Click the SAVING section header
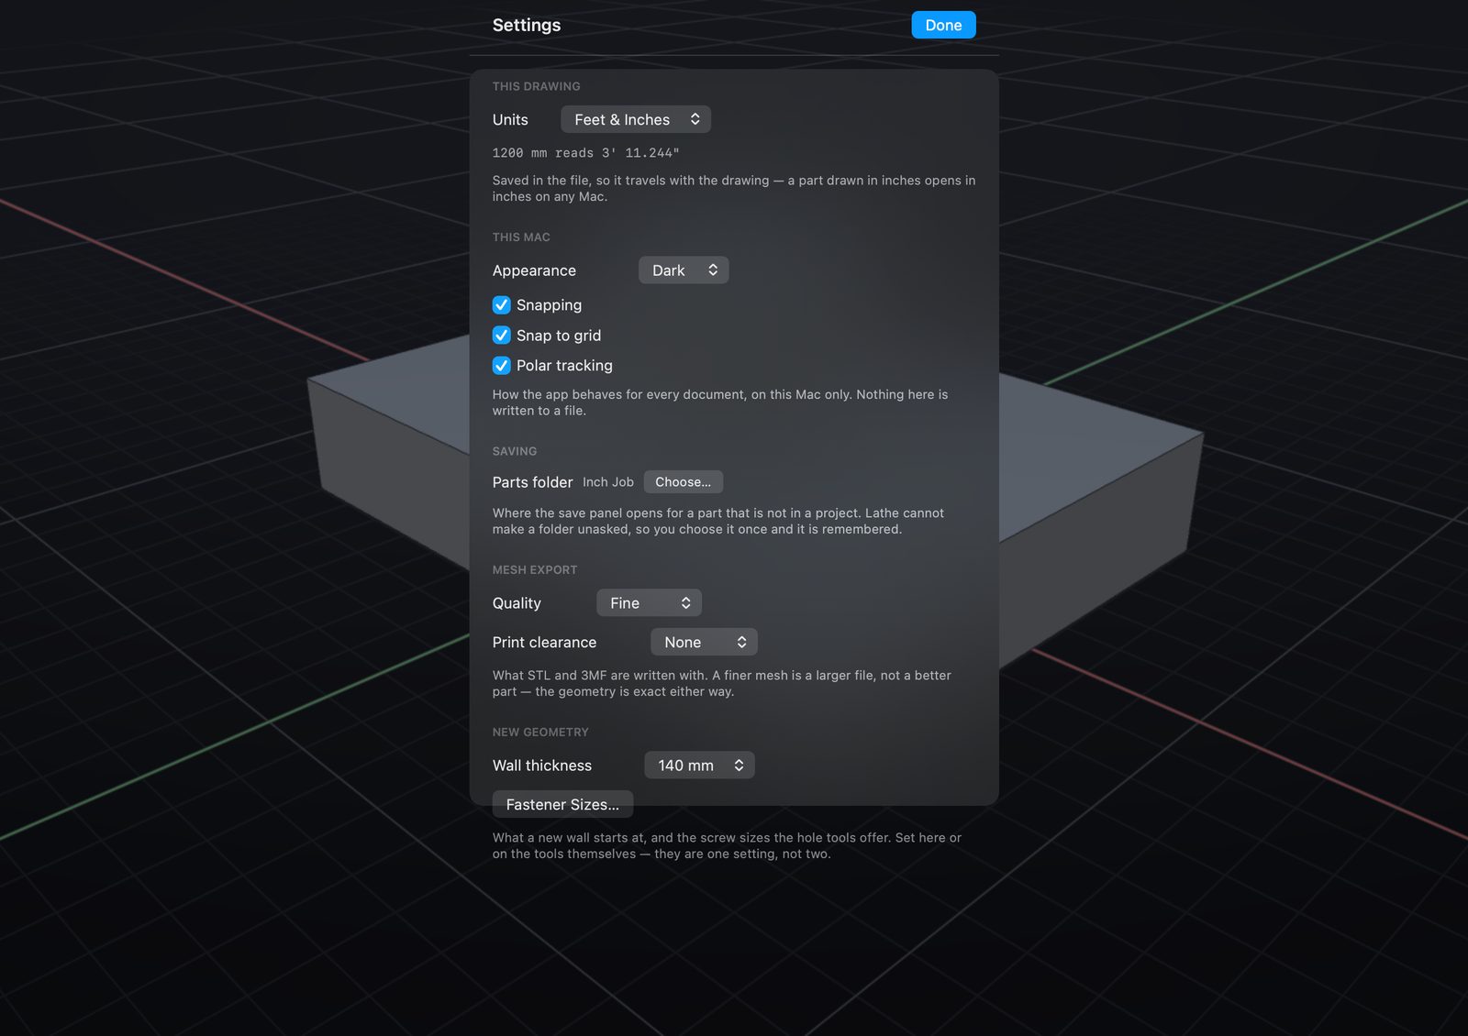Viewport: 1468px width, 1036px height. (515, 452)
